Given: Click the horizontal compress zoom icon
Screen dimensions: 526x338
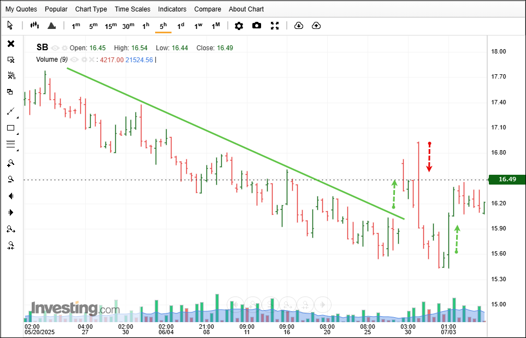Looking at the screenshot, I should (x=11, y=246).
